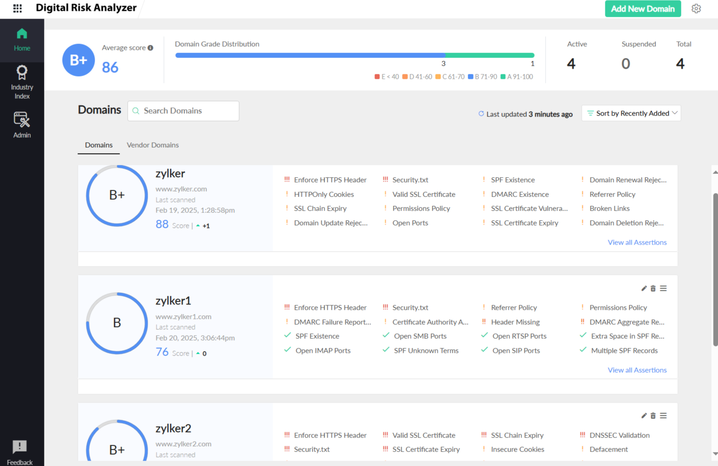
Task: Click the Search Domains input field
Action: point(188,111)
